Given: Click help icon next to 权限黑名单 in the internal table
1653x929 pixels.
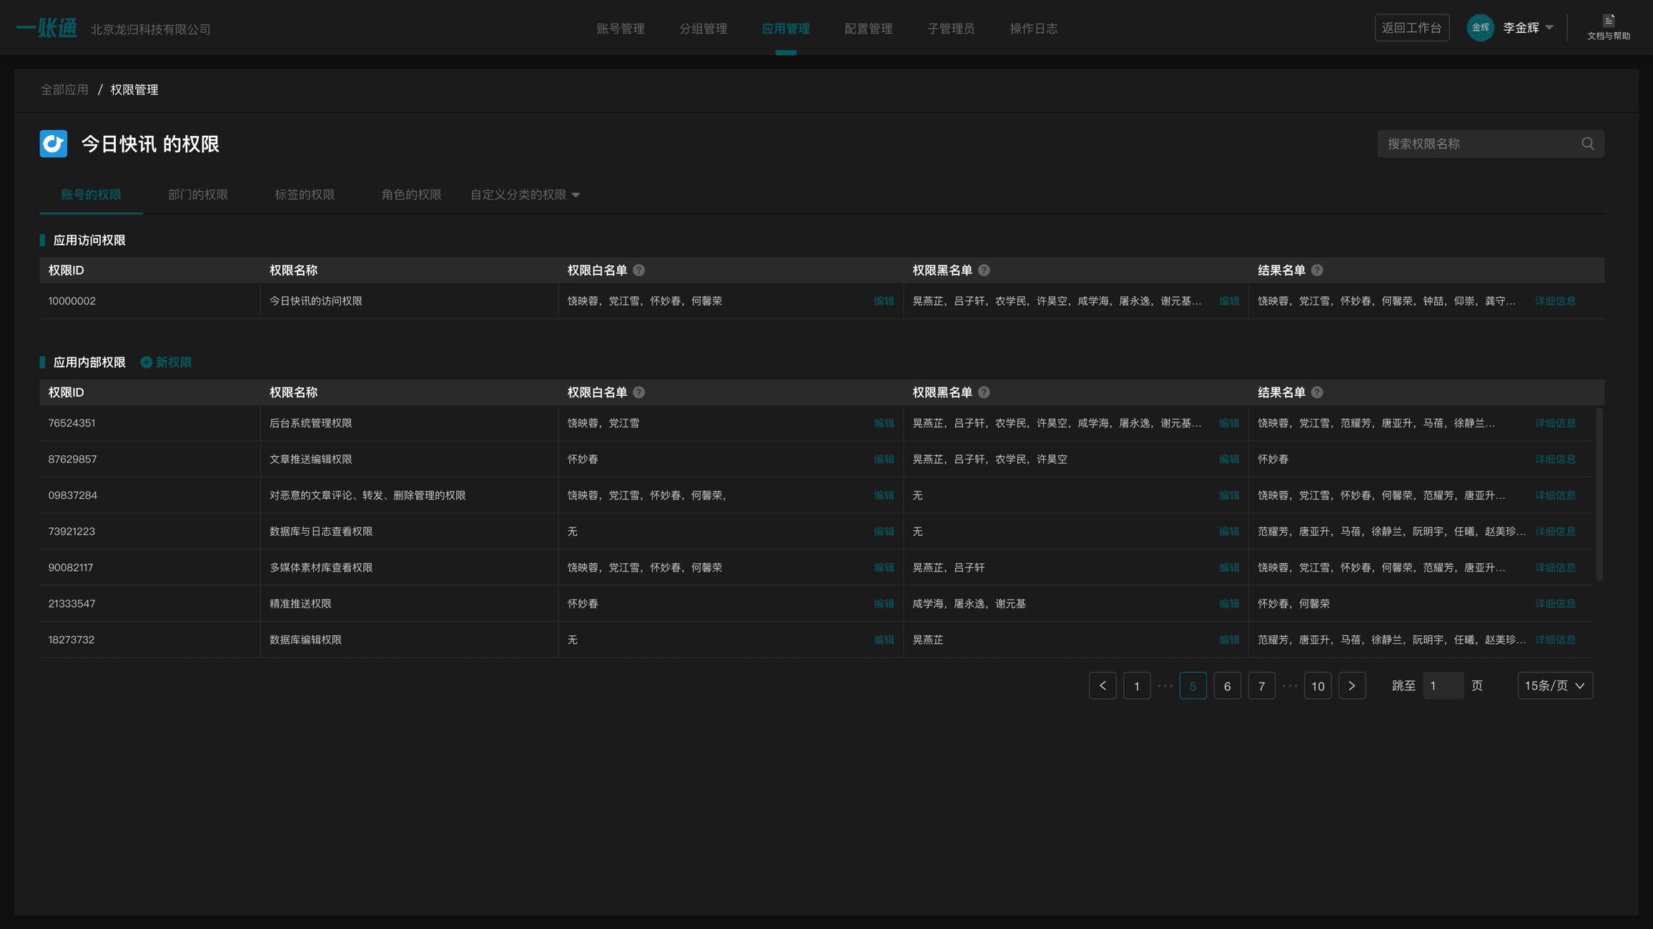Looking at the screenshot, I should 984,392.
